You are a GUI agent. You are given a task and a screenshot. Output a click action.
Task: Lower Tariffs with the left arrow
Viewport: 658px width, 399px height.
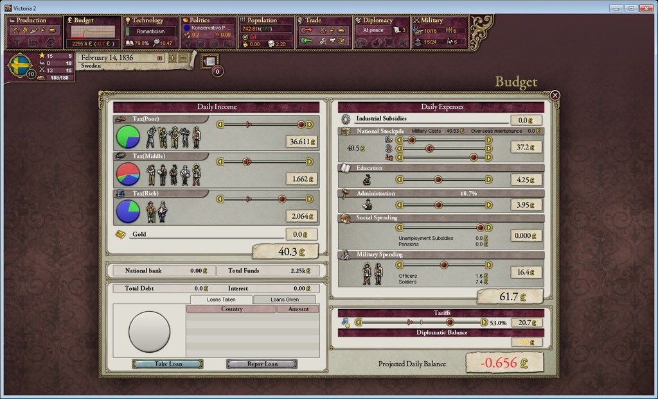tap(359, 322)
